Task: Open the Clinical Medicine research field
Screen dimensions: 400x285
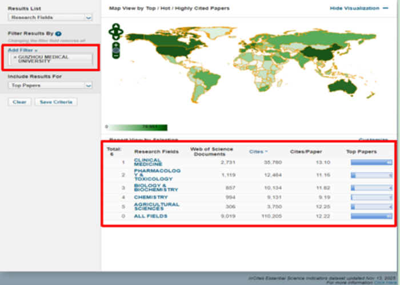Action: [147, 162]
